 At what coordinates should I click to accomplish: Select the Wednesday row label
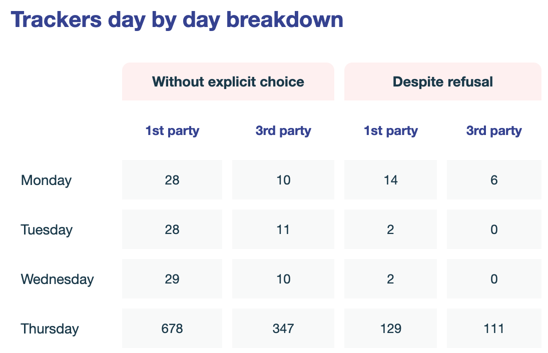[57, 279]
